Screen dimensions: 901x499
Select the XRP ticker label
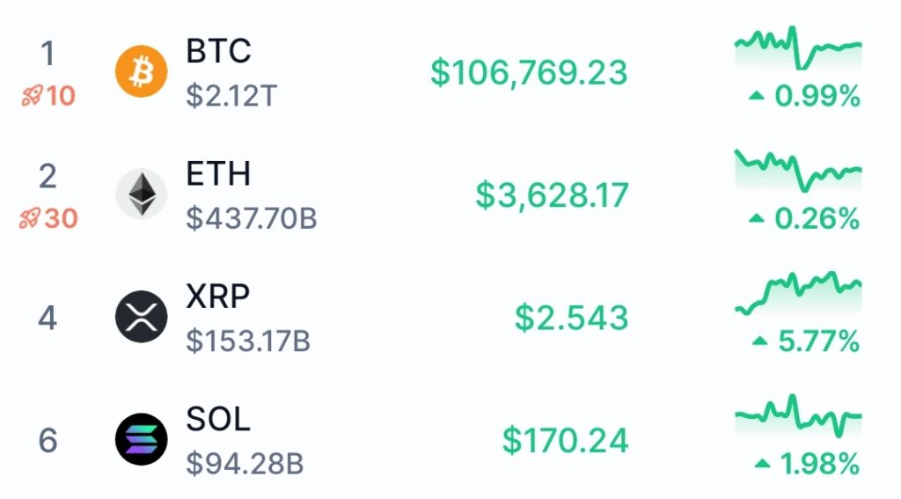pyautogui.click(x=218, y=297)
